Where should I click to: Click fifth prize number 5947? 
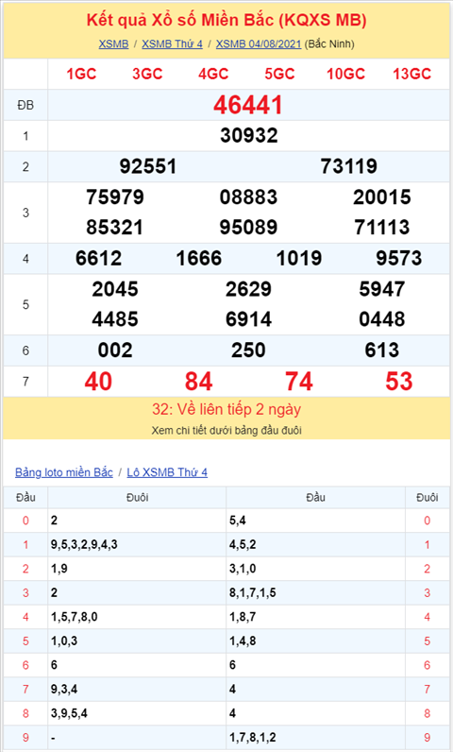click(x=381, y=289)
